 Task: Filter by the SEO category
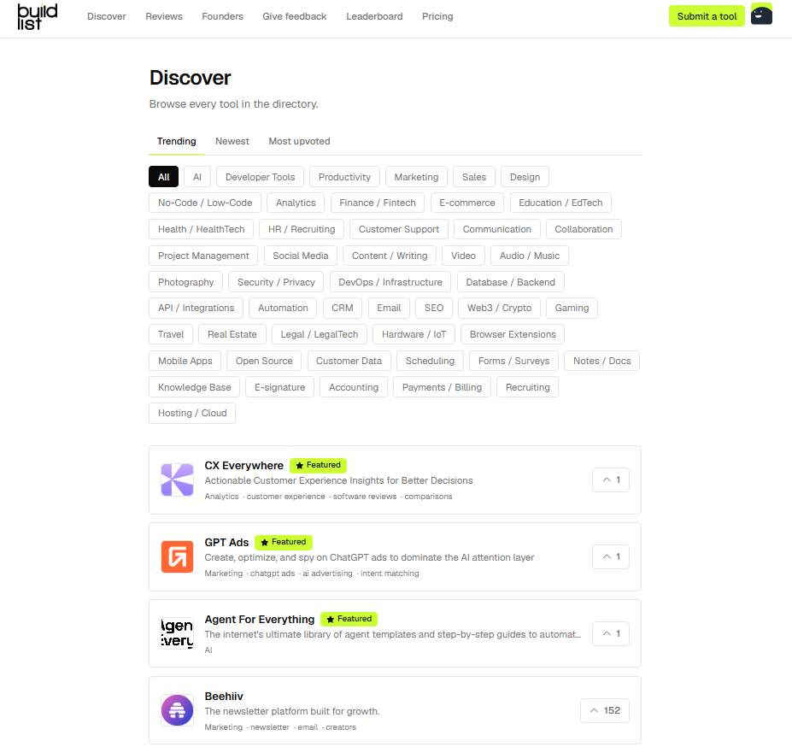tap(434, 308)
